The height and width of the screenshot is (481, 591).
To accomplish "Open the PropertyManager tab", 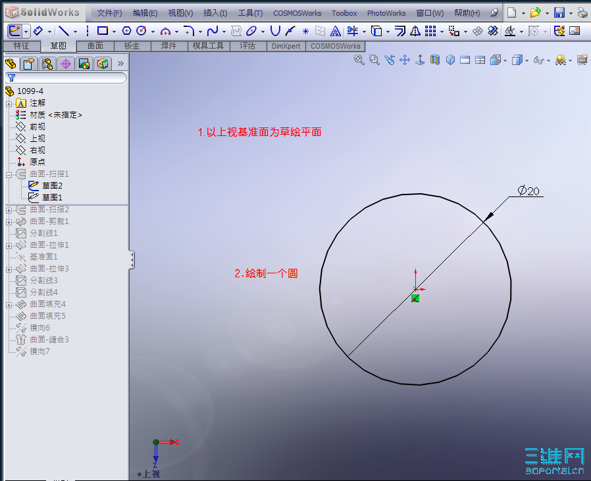I will [29, 64].
